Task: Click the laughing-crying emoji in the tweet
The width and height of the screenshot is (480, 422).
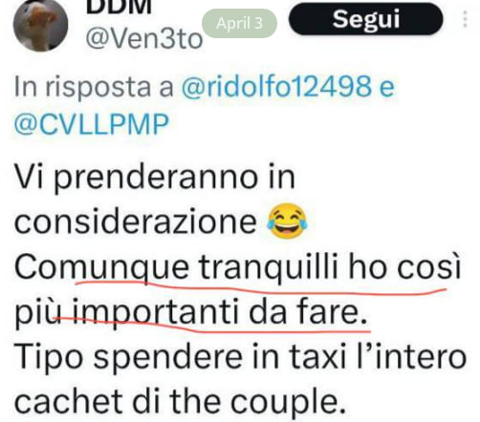Action: tap(287, 221)
